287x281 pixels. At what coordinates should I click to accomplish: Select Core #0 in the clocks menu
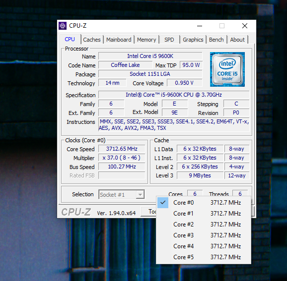coord(204,203)
